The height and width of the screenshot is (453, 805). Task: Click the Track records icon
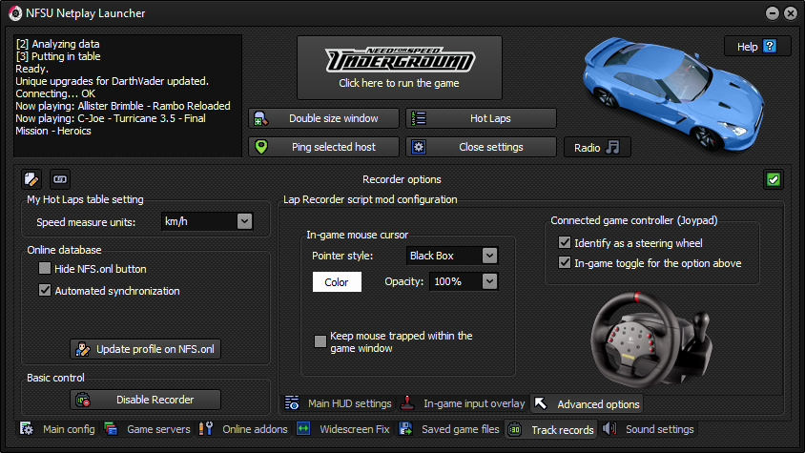click(514, 429)
